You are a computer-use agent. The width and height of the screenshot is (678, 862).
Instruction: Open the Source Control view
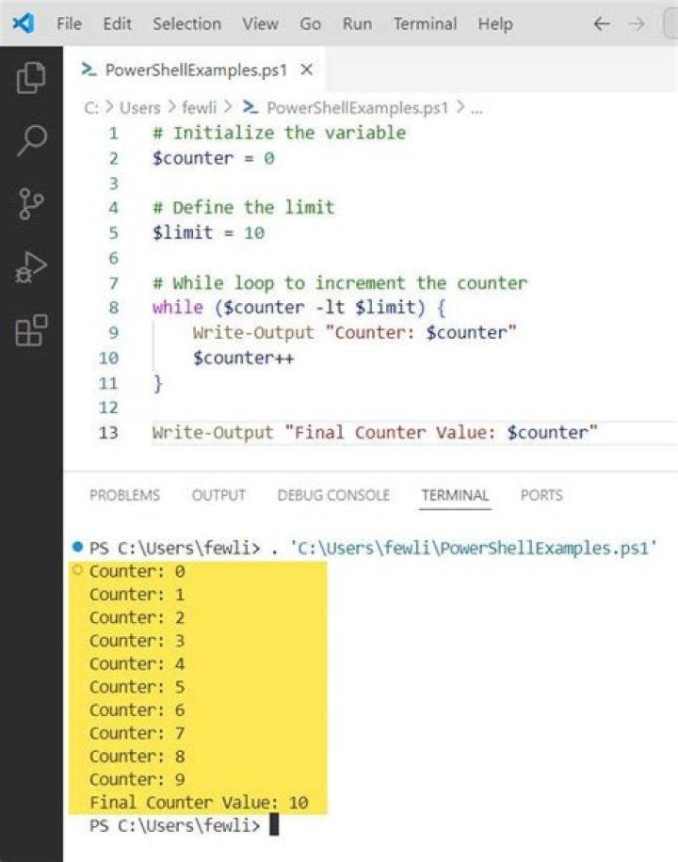(x=30, y=203)
